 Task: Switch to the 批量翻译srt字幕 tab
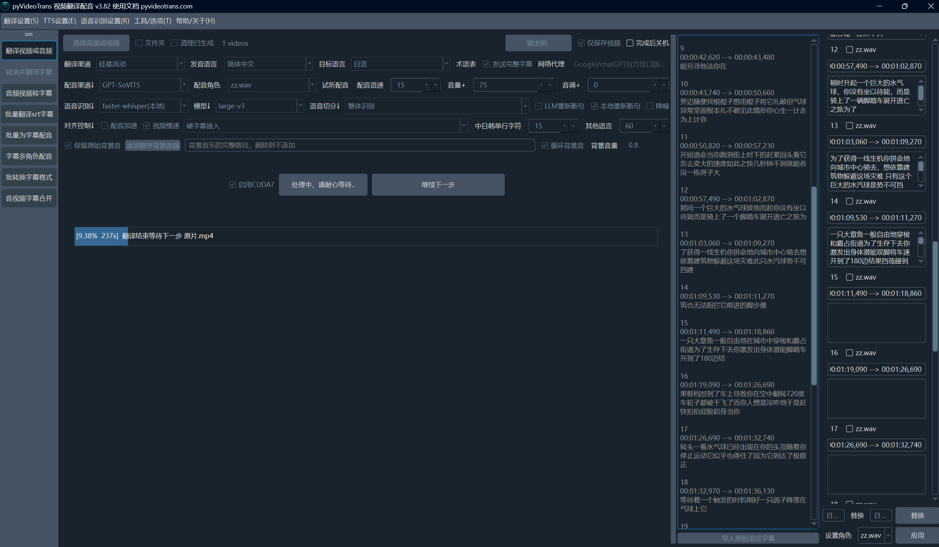coord(29,114)
